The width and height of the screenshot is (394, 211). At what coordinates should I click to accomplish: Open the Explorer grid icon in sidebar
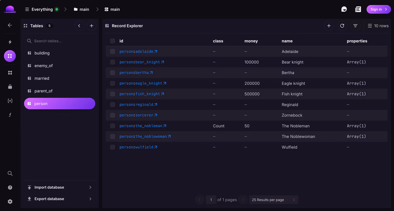tap(10, 56)
